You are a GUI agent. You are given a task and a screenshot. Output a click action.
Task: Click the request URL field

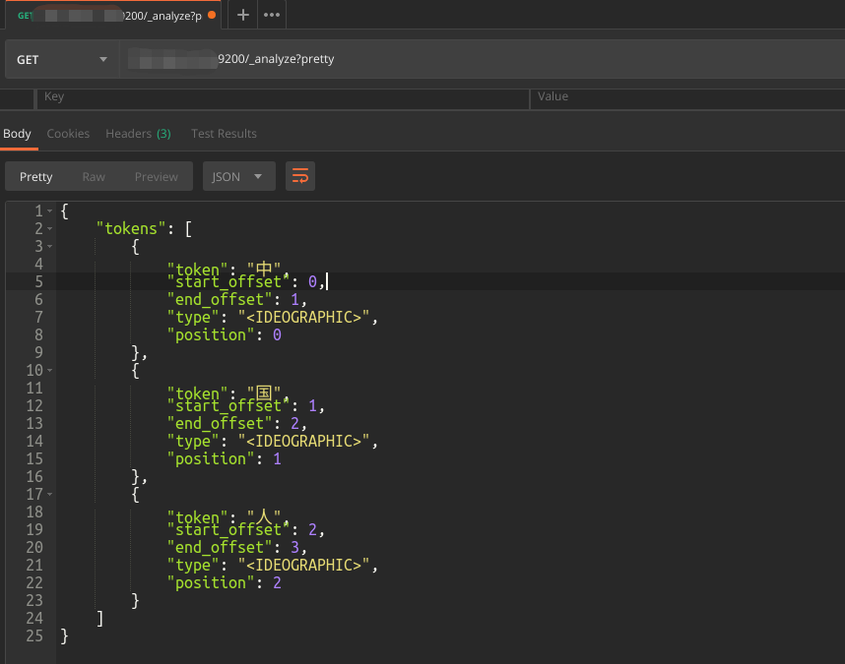pyautogui.click(x=482, y=59)
